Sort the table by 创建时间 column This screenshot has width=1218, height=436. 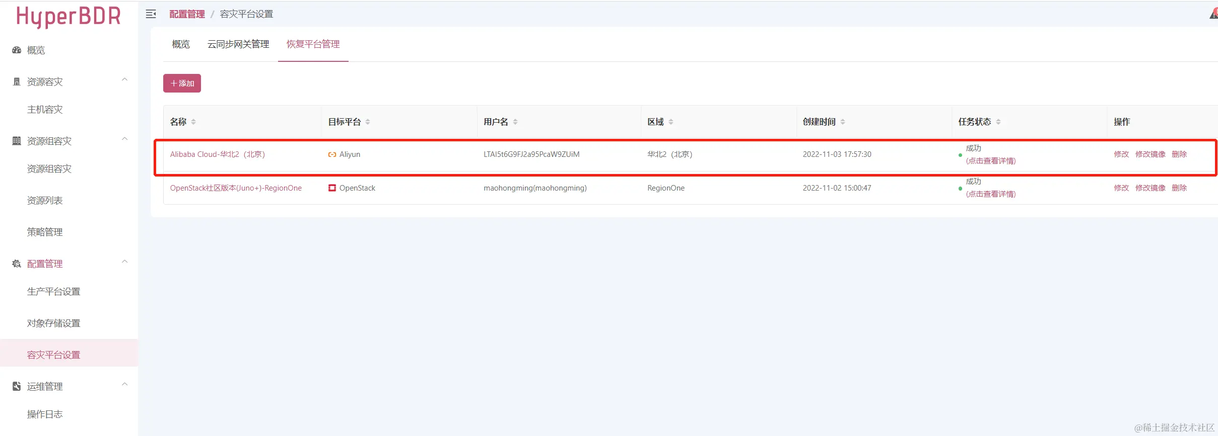(843, 122)
